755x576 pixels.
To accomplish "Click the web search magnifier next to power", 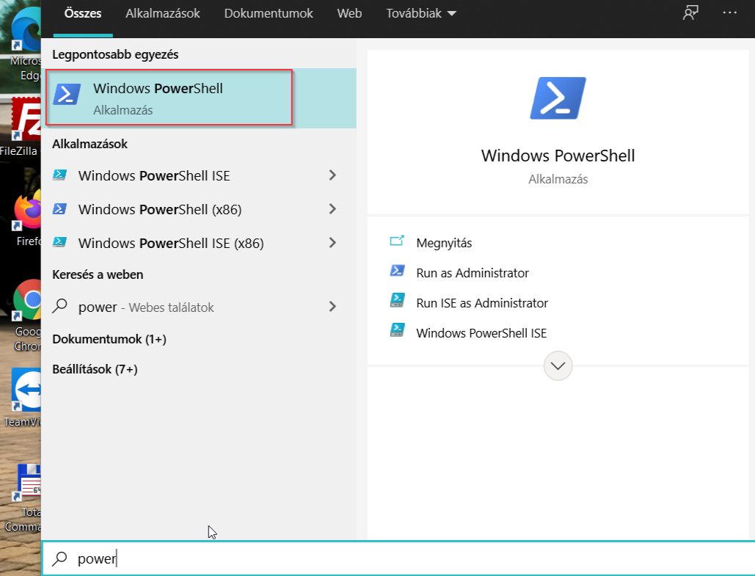I will (x=59, y=306).
